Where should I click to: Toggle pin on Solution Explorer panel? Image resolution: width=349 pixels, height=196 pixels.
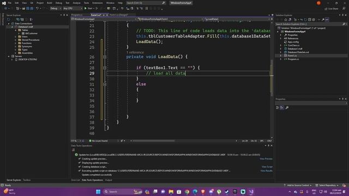click(x=343, y=15)
